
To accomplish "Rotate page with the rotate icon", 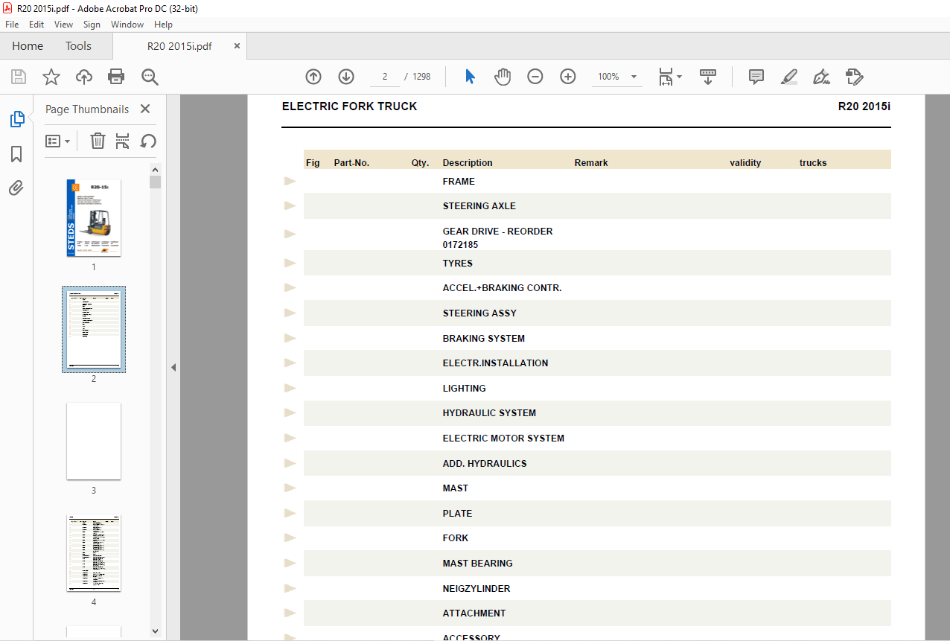I will 148,141.
